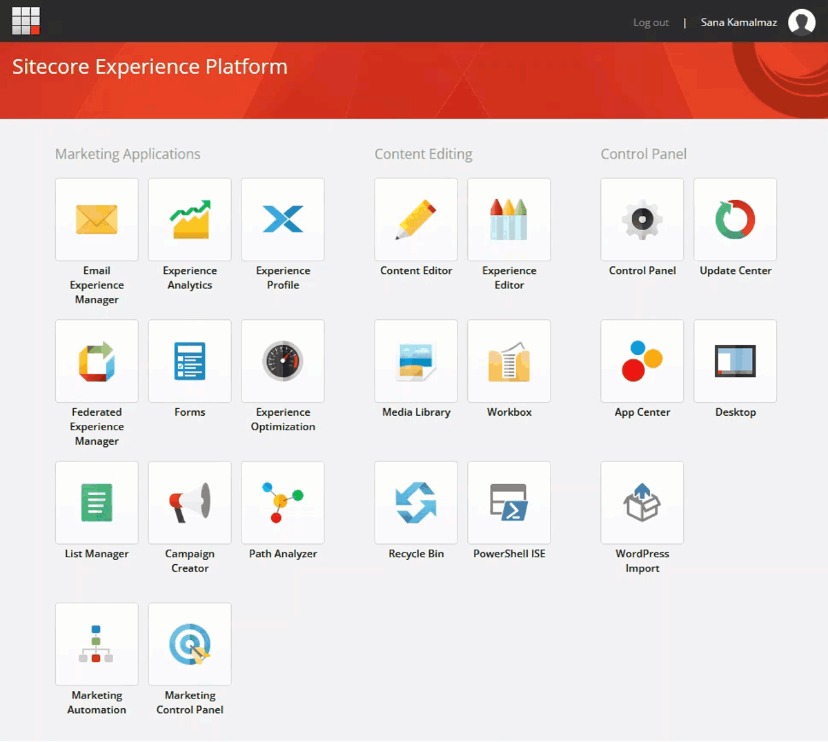Click the 'Experience Optimization' label text
This screenshot has width=828, height=742.
[283, 419]
